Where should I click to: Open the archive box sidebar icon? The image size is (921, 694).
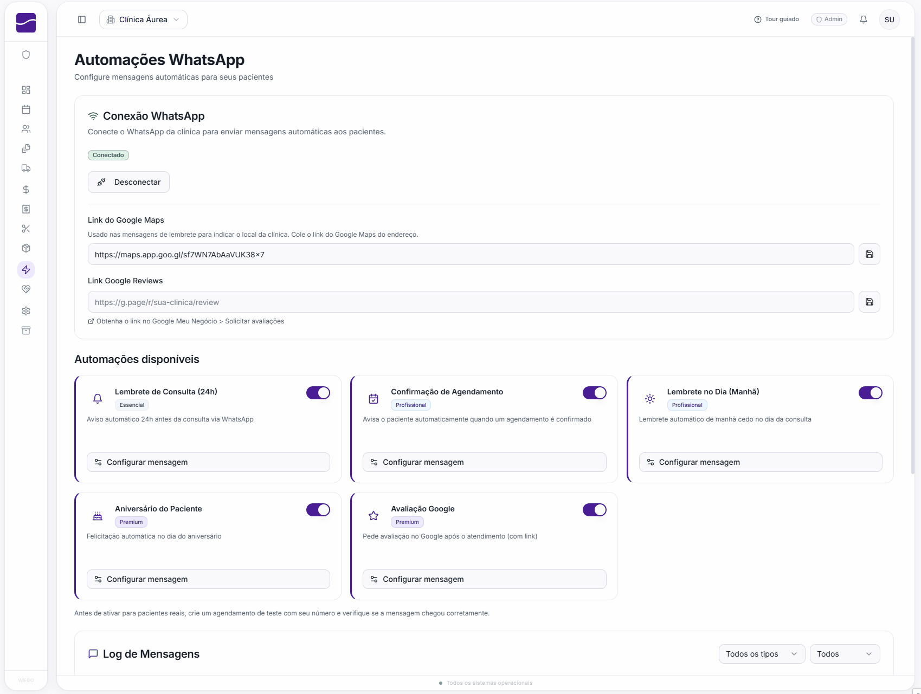(x=26, y=330)
